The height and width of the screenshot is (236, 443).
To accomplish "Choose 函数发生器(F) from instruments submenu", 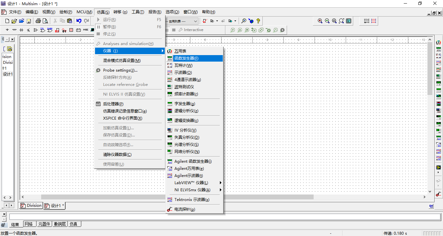I will click(x=194, y=58).
